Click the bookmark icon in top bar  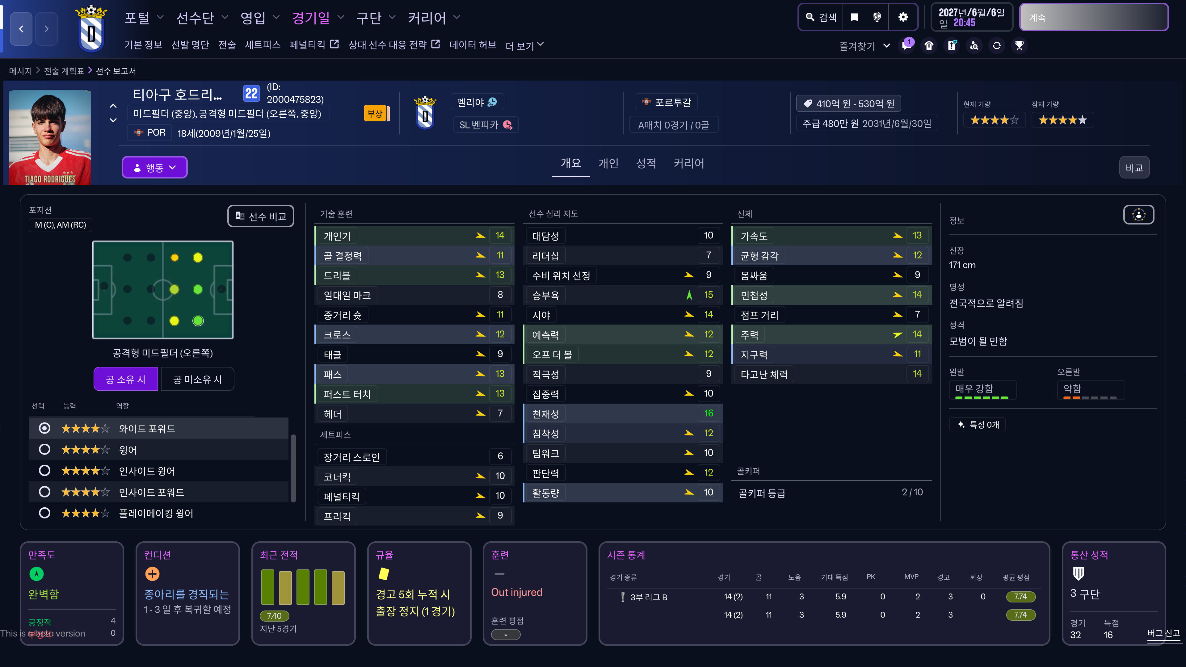(855, 18)
